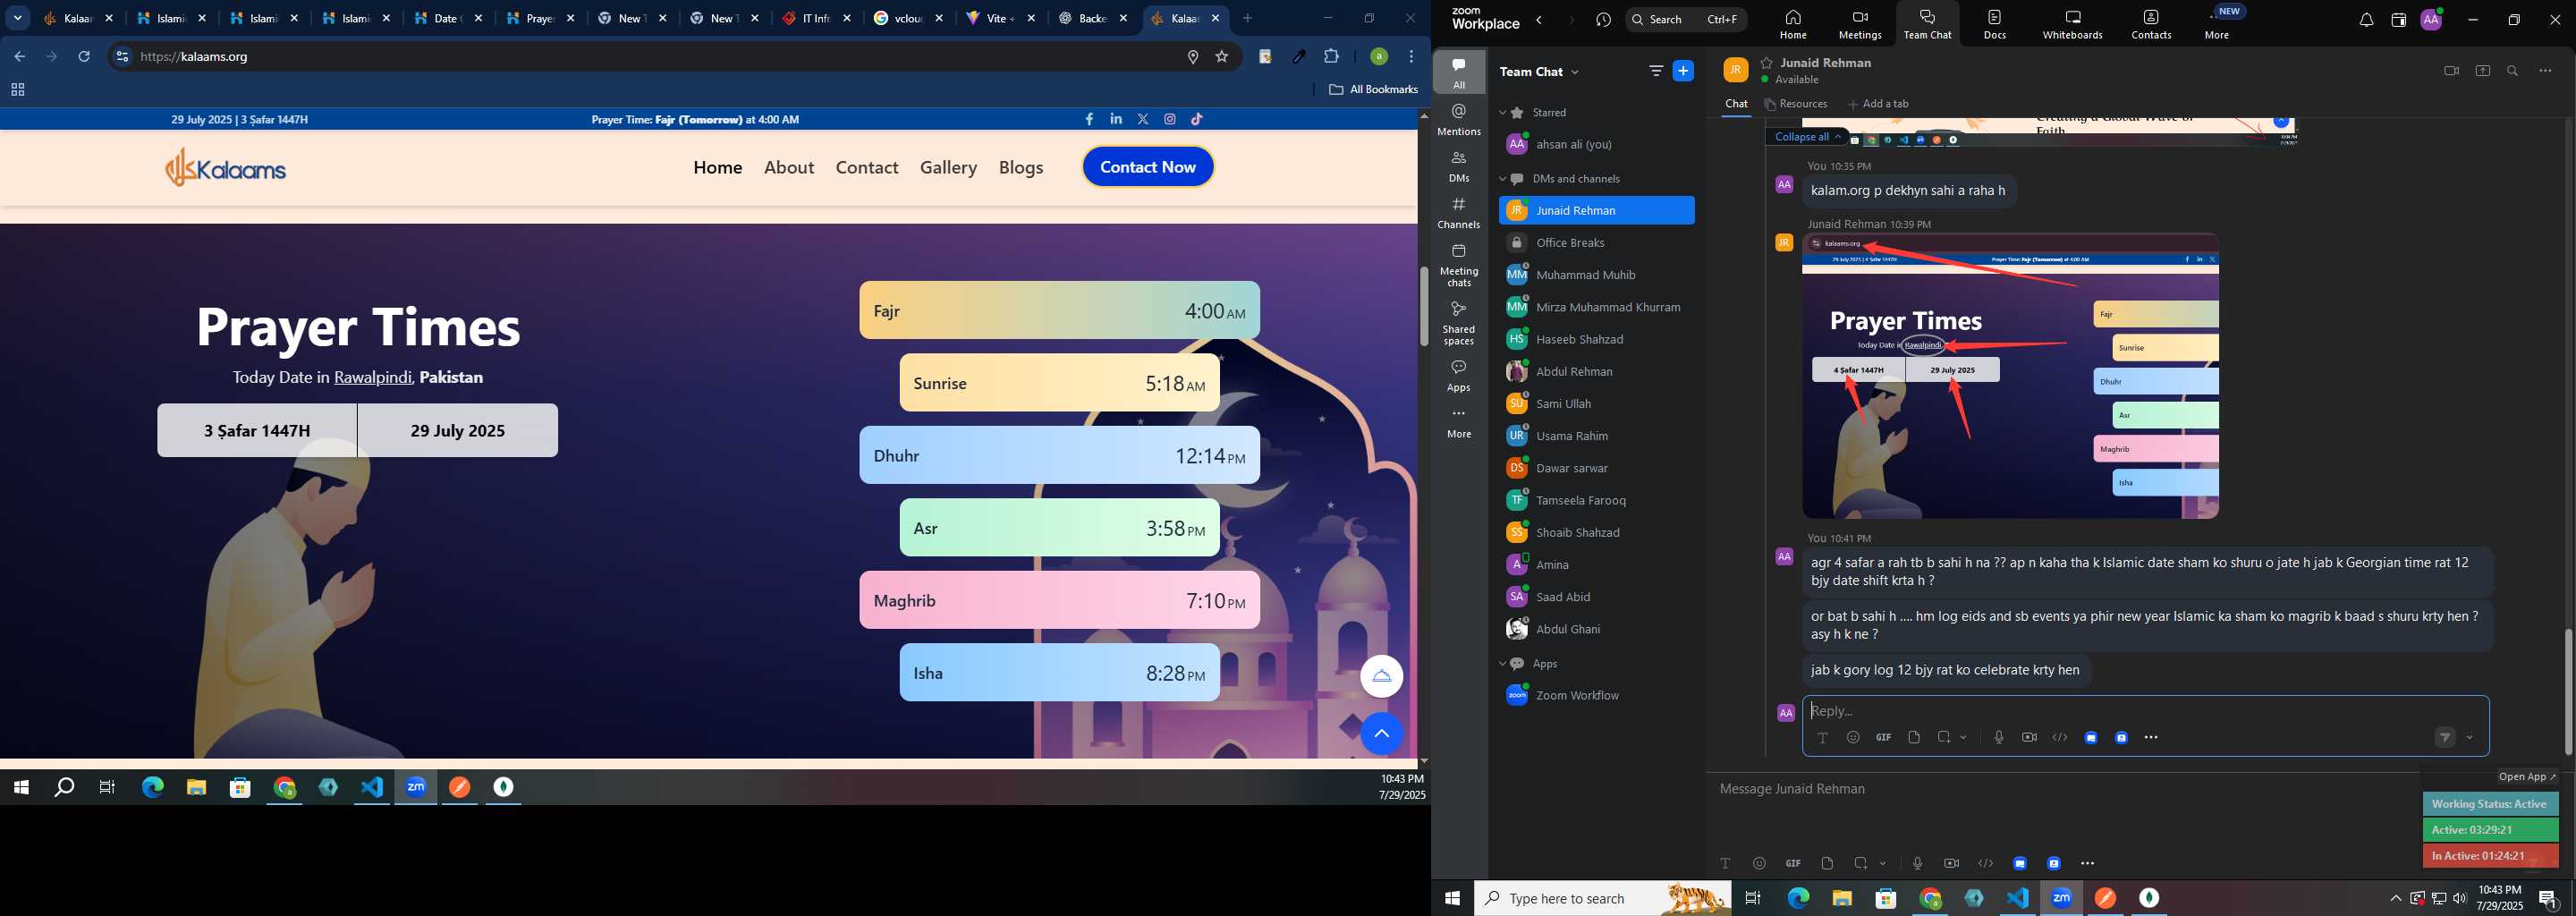Open Zoom notifications bell
Screen dimensions: 2576x916
pyautogui.click(x=2366, y=20)
